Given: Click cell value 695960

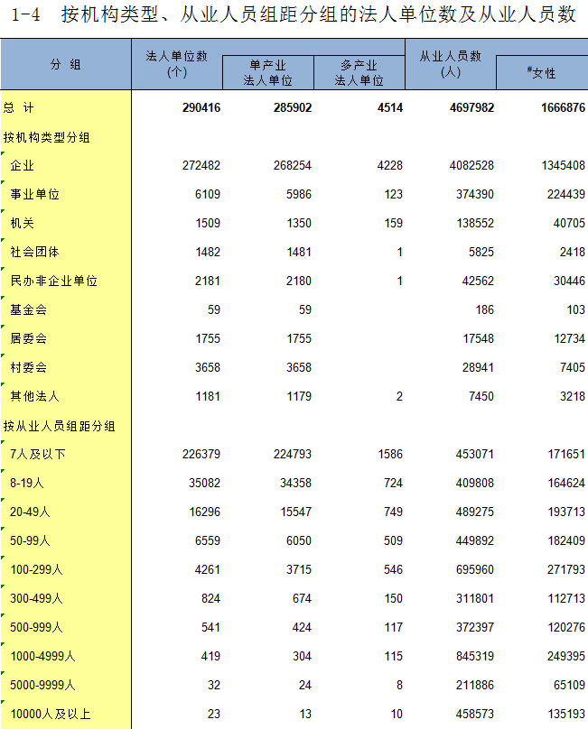Looking at the screenshot, I should pyautogui.click(x=474, y=569).
